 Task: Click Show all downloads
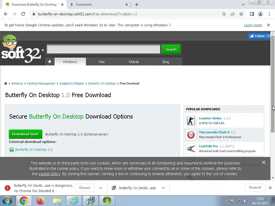click(255, 187)
